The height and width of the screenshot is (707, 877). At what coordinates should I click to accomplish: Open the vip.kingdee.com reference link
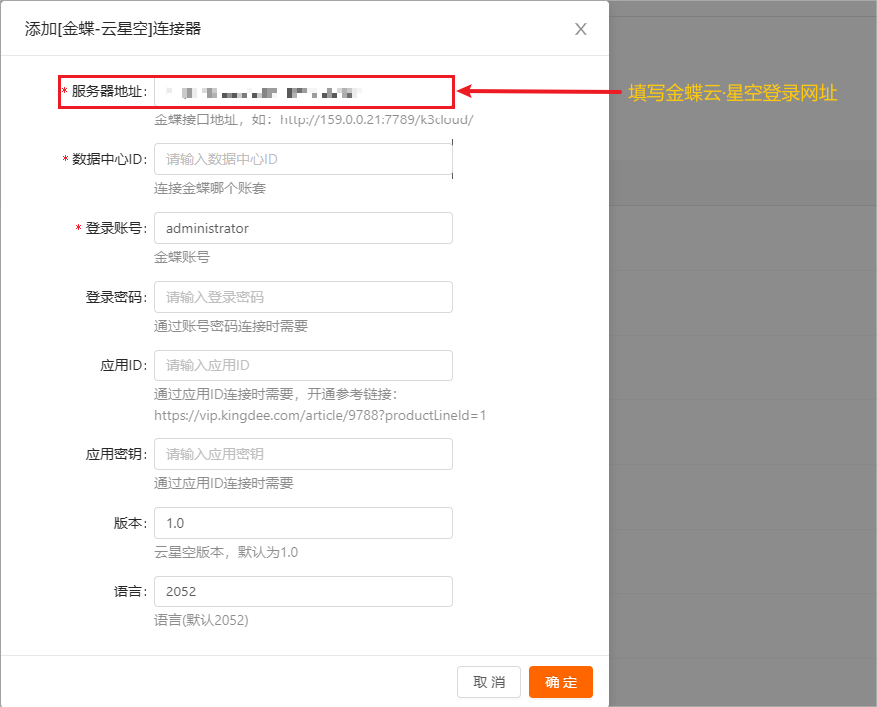point(320,415)
